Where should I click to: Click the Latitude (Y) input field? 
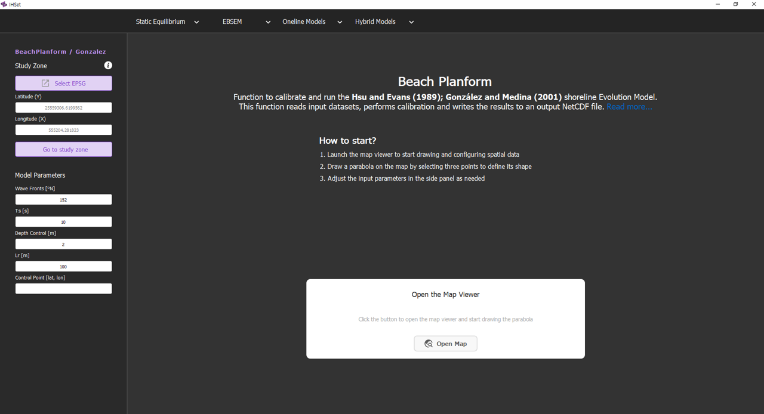click(63, 108)
